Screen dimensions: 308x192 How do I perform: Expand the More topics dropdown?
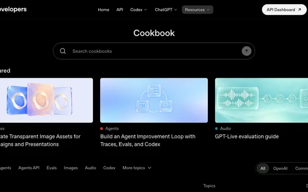(137, 168)
